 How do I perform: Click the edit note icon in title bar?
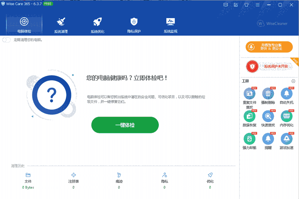tap(236, 5)
